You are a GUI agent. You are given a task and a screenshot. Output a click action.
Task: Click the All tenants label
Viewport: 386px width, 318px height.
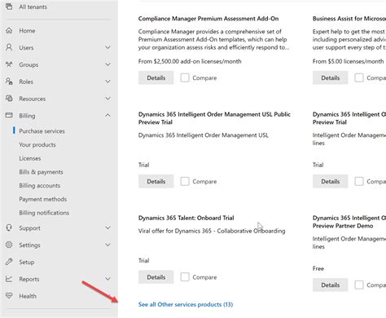[x=33, y=7]
